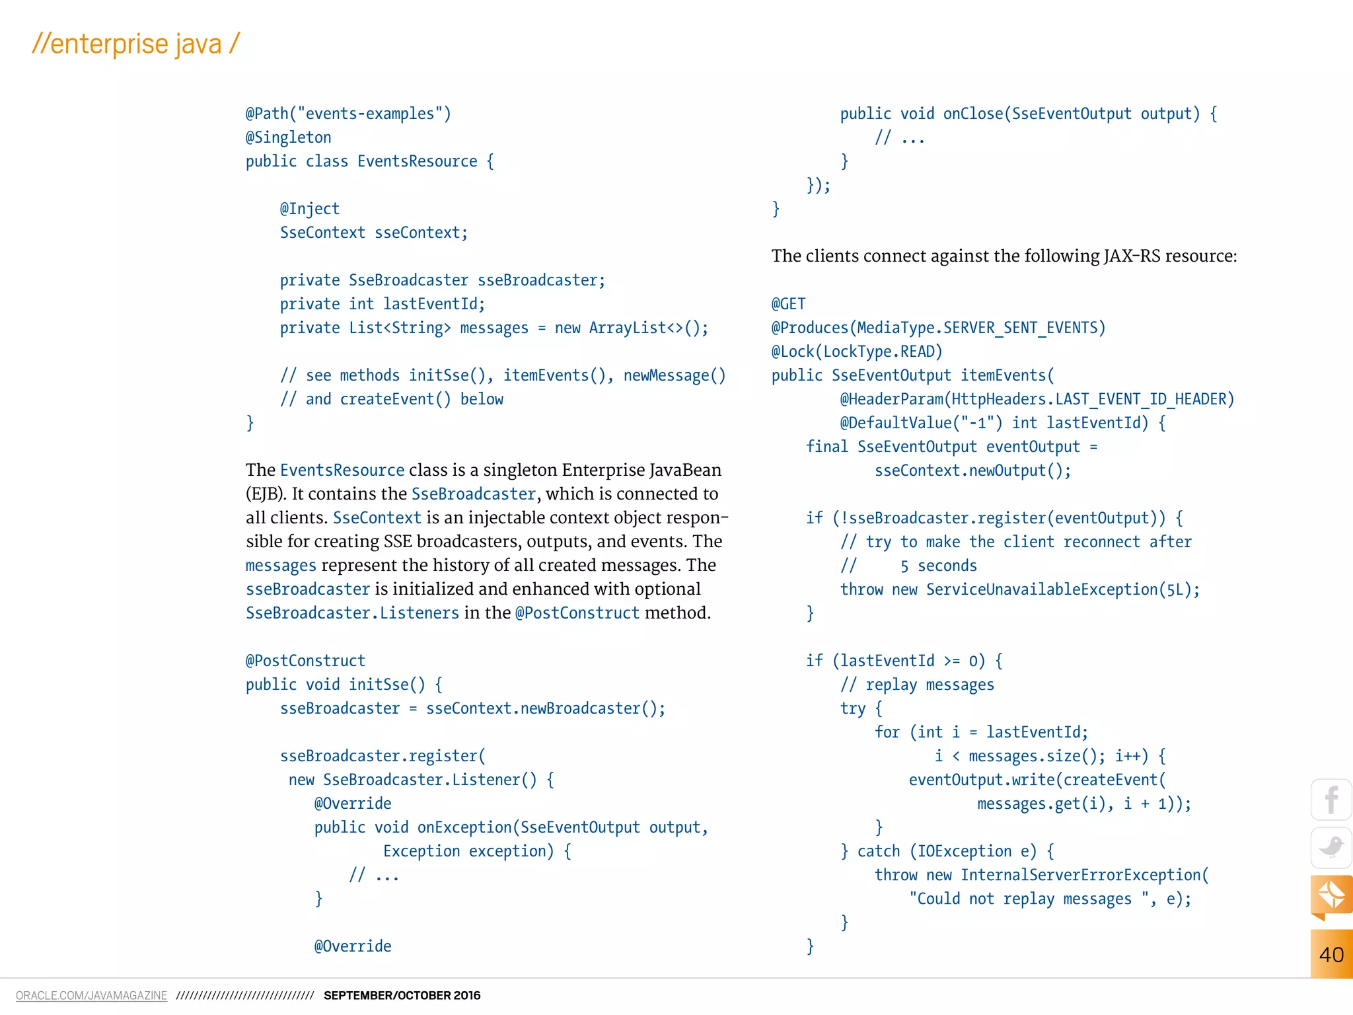Click the Exception exception) { line
Image resolution: width=1353 pixels, height=1015 pixels.
pos(477,851)
